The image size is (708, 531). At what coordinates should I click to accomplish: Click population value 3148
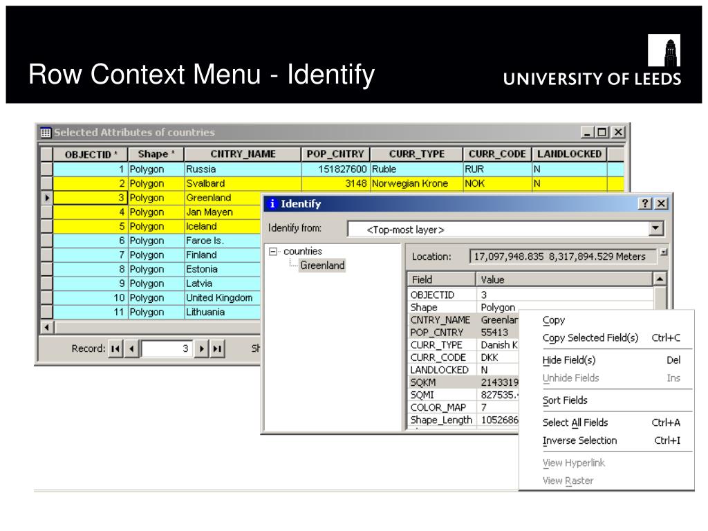click(335, 184)
